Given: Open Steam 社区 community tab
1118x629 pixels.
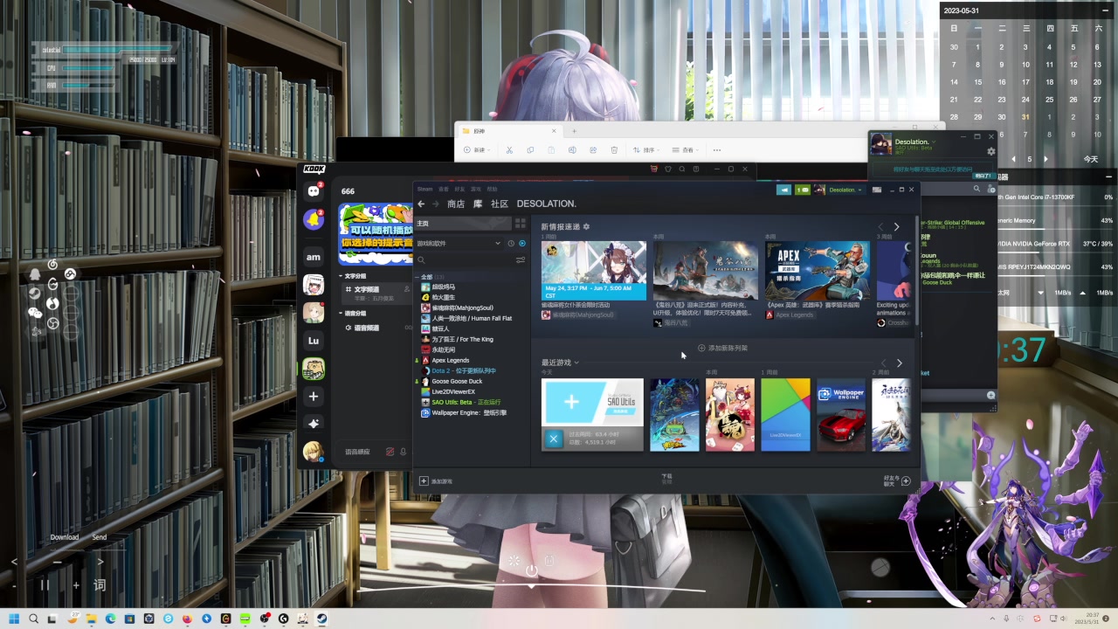Looking at the screenshot, I should (x=500, y=204).
